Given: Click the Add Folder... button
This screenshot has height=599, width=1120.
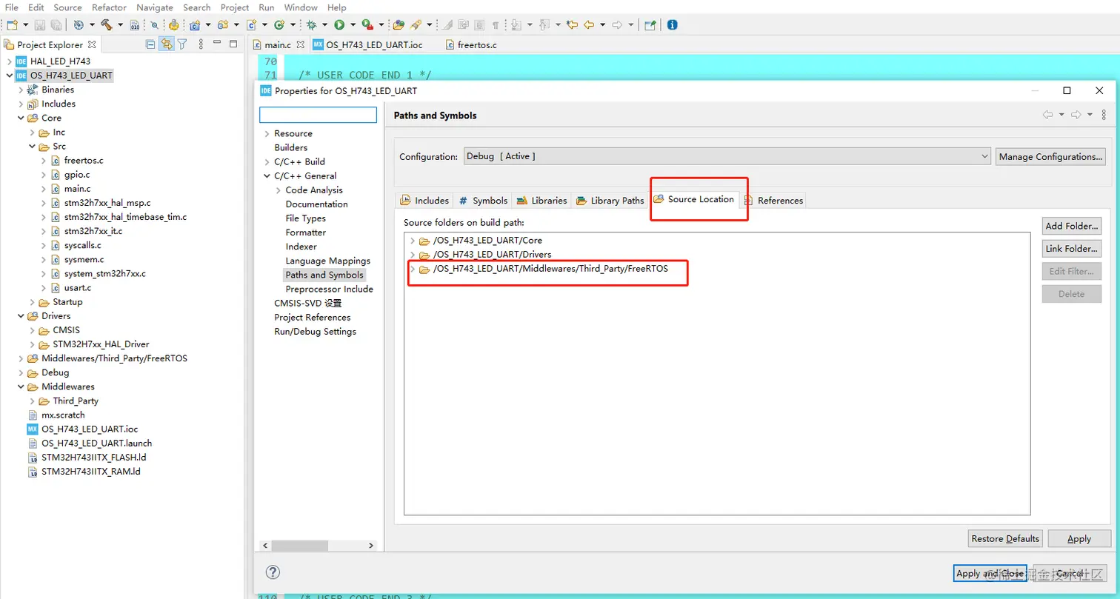Looking at the screenshot, I should click(1071, 226).
